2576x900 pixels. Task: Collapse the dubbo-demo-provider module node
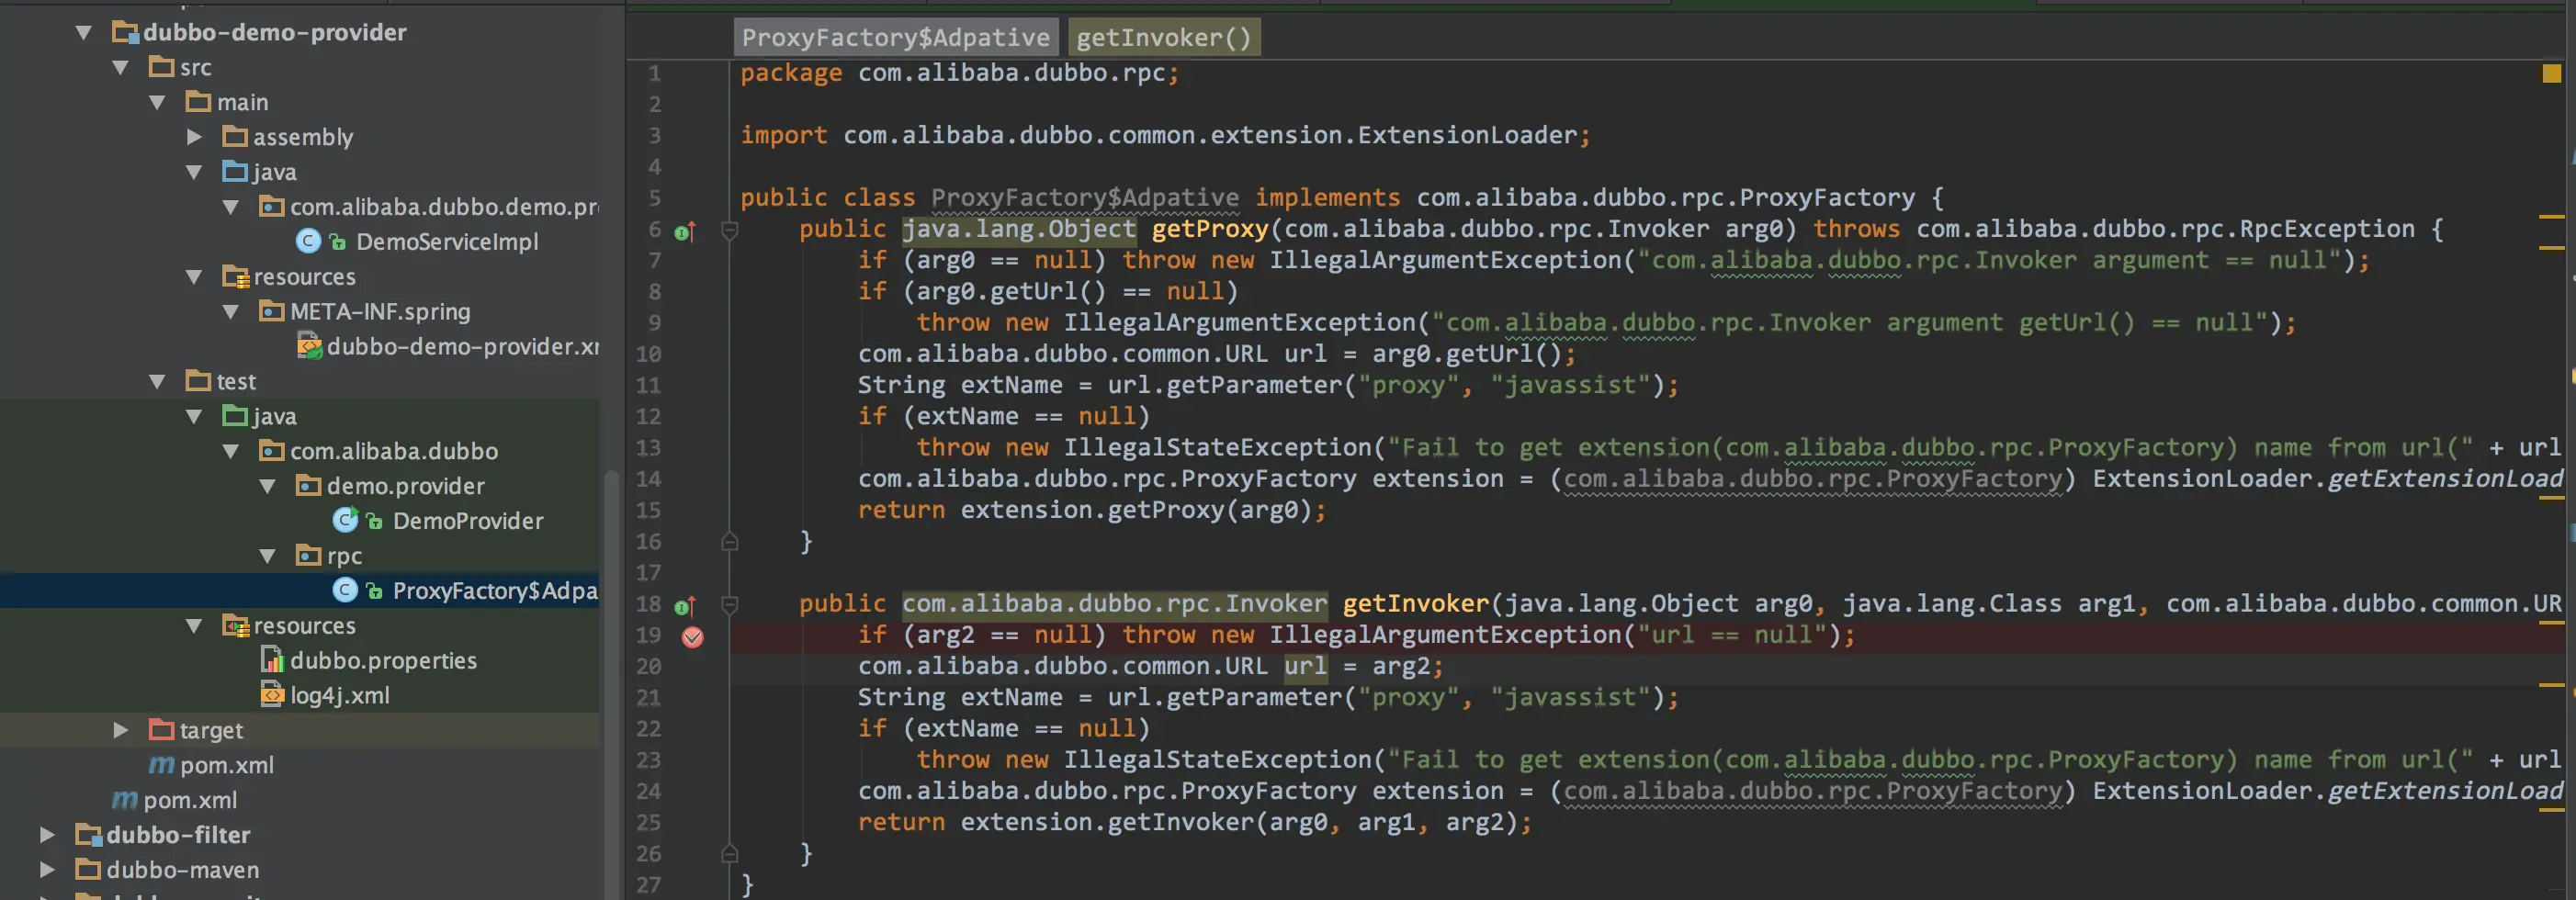pyautogui.click(x=84, y=32)
